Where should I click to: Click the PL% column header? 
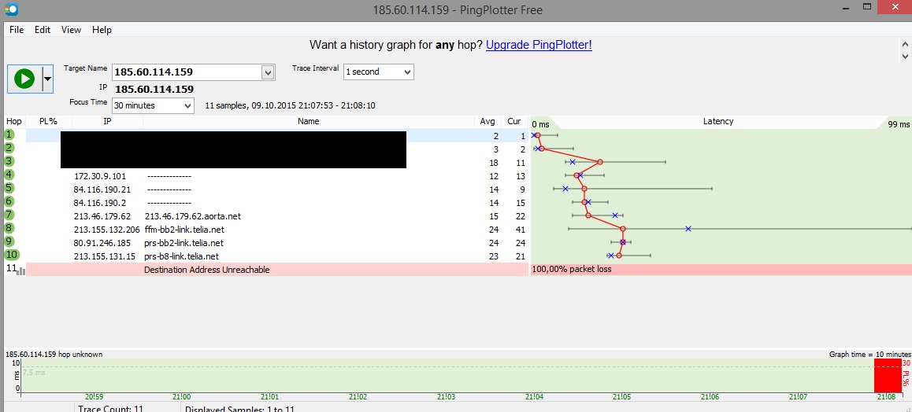click(48, 121)
